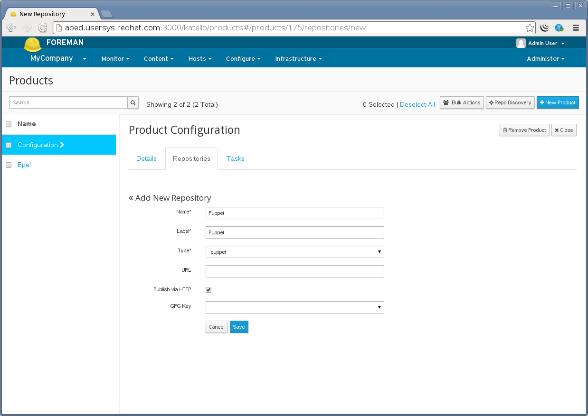Click the Deselect All link

point(417,104)
